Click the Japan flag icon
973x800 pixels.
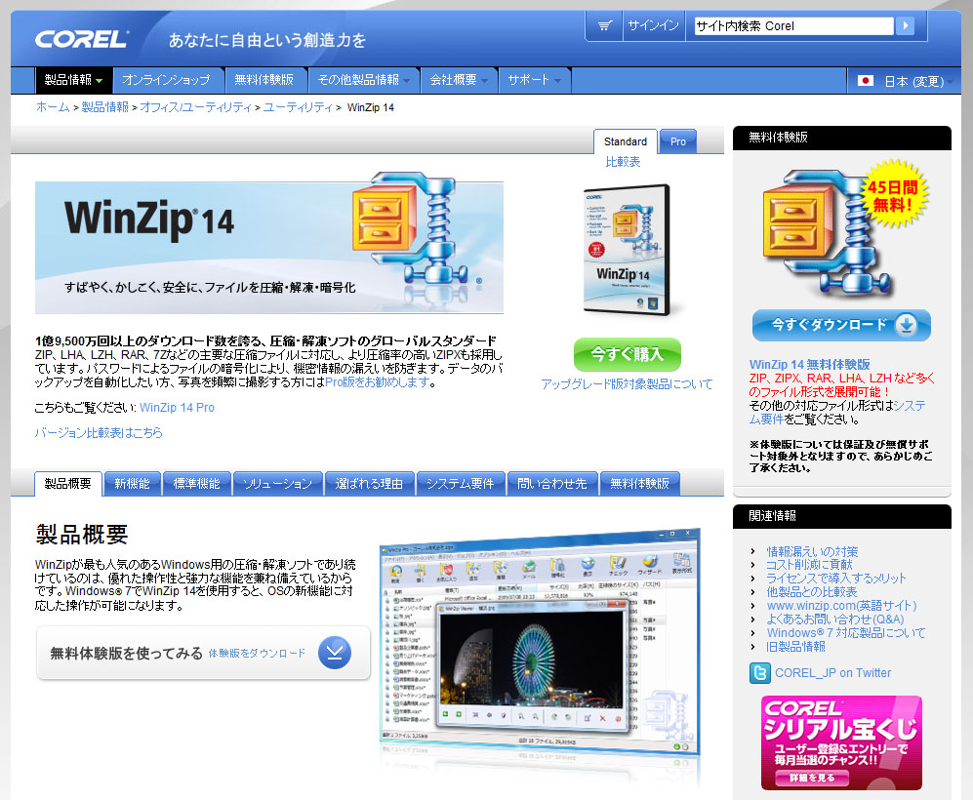point(865,81)
